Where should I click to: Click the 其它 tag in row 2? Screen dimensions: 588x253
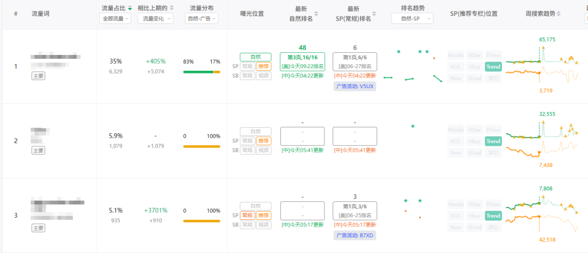click(x=493, y=153)
